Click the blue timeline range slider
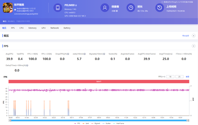Screen dimensions: 198x125 point(99,120)
